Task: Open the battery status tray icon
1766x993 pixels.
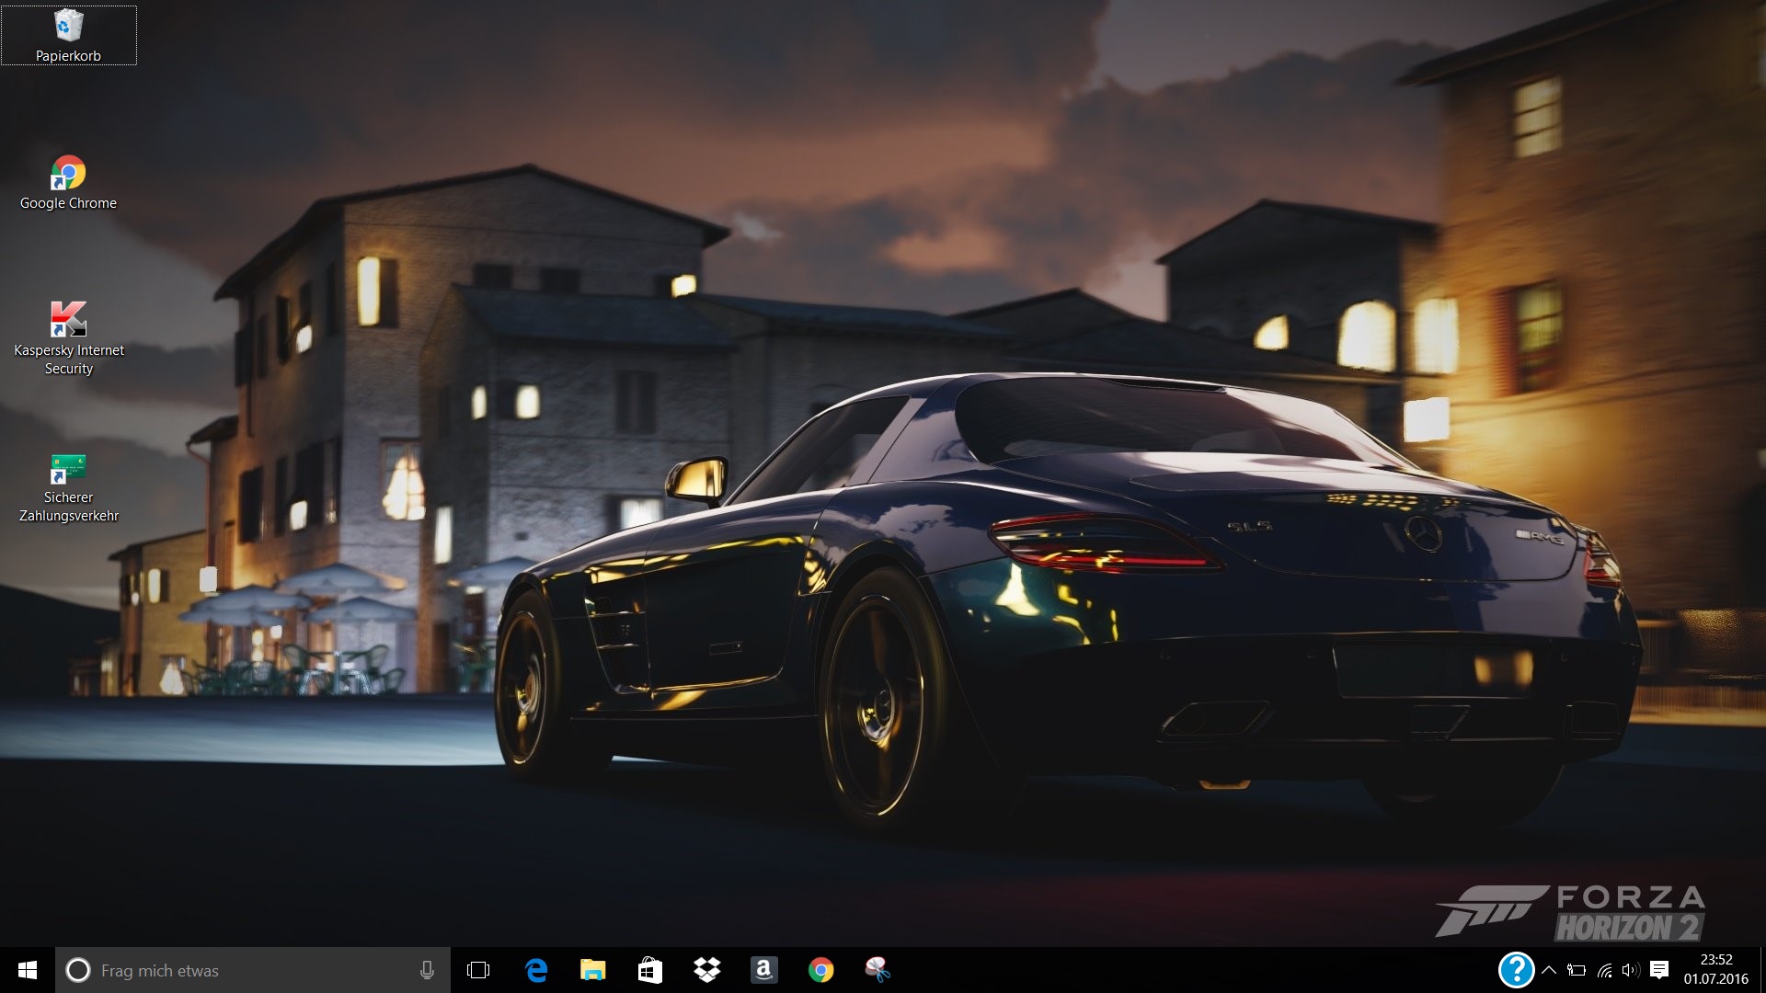Action: pos(1577,970)
